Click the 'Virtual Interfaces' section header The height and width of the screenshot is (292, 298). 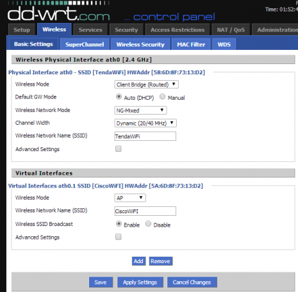pos(44,173)
